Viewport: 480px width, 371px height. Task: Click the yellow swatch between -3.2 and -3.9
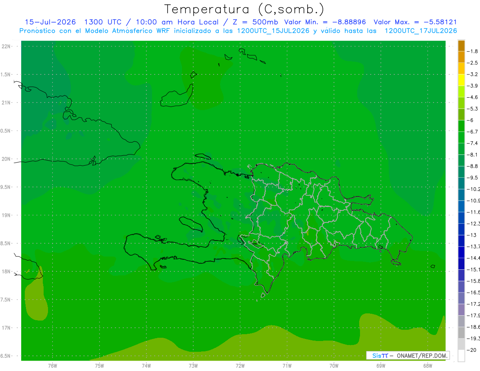(461, 80)
